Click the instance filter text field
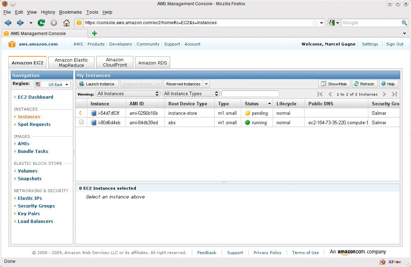 coord(250,93)
